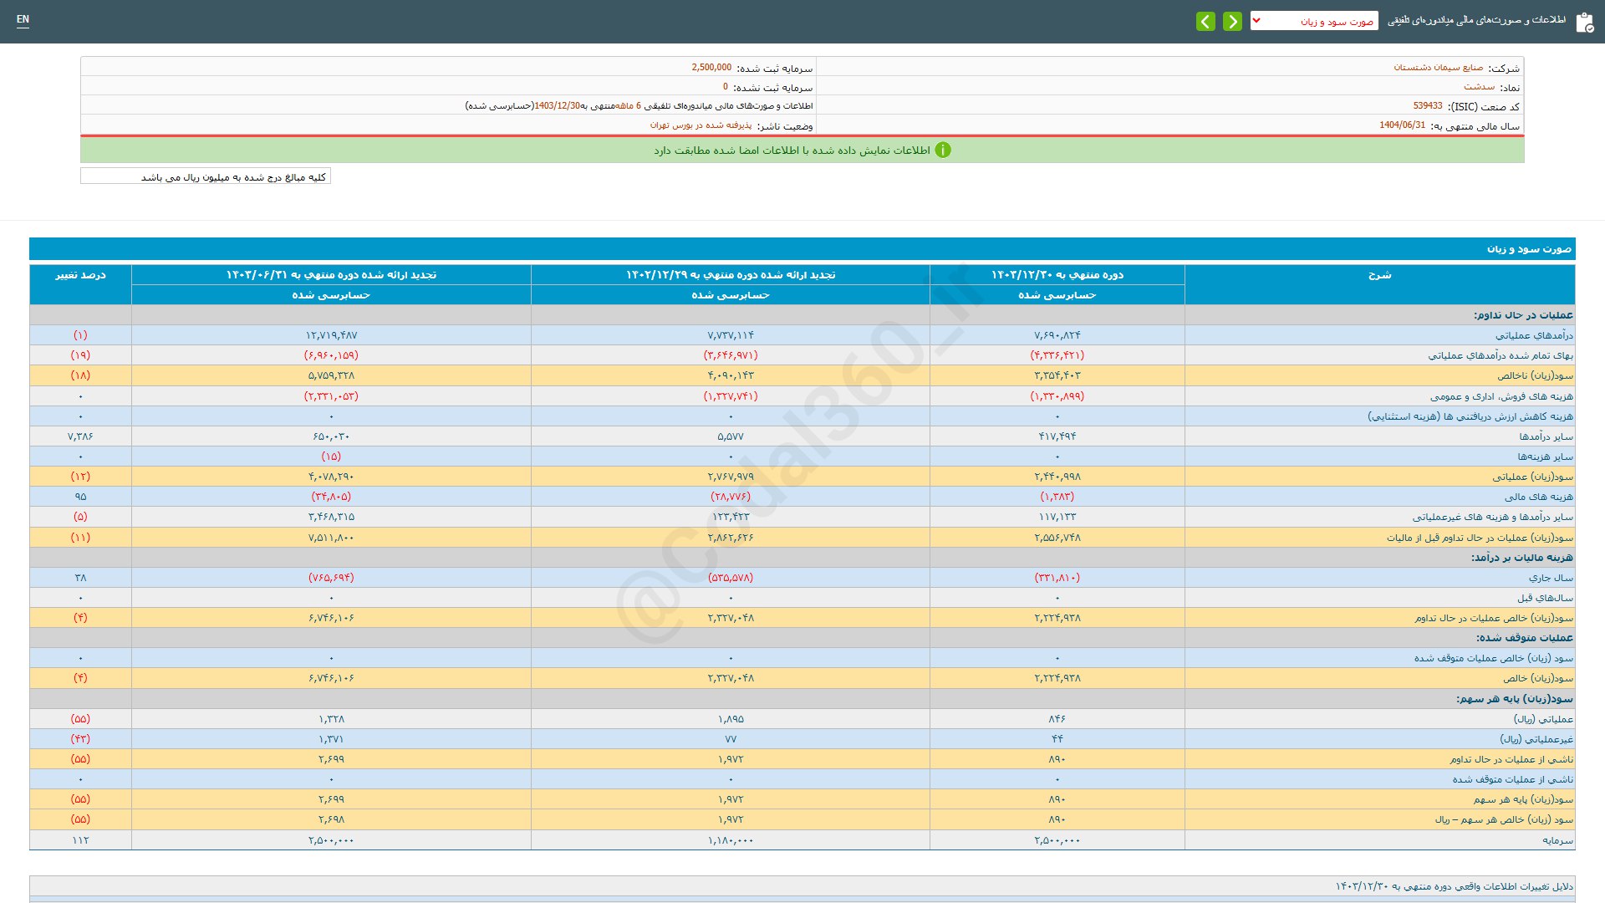Click the registered capital value 2,500,000
The width and height of the screenshot is (1605, 903).
point(711,68)
